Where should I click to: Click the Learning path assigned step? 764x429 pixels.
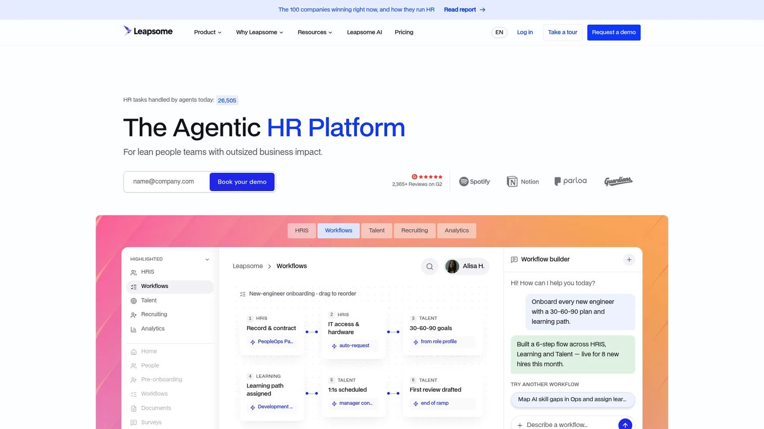(x=271, y=393)
